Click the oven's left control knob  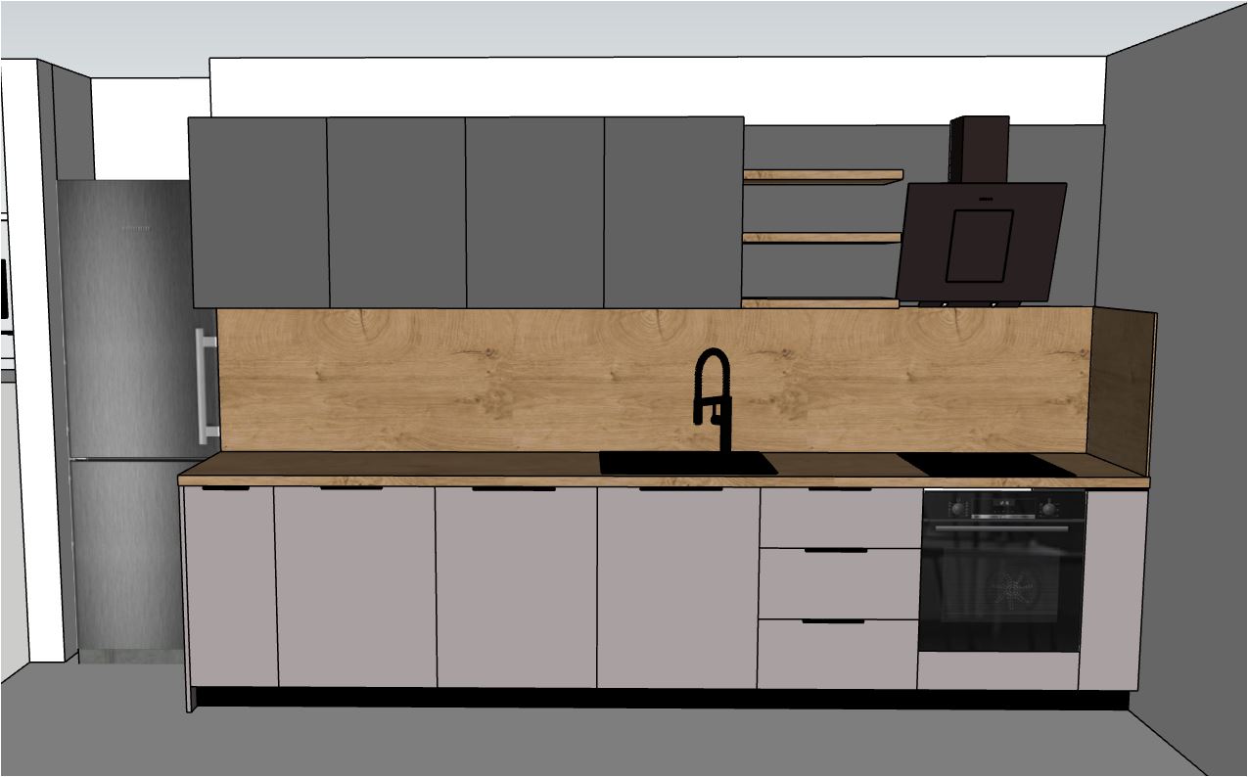tap(956, 508)
